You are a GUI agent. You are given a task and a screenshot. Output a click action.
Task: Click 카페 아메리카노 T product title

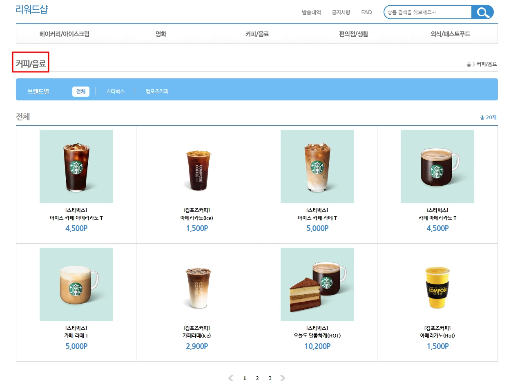pyautogui.click(x=437, y=218)
